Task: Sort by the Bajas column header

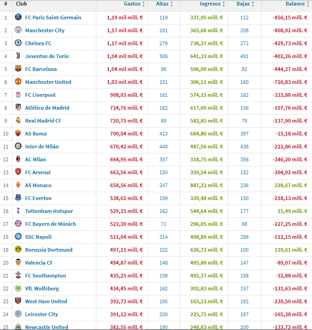Action: pyautogui.click(x=245, y=4)
